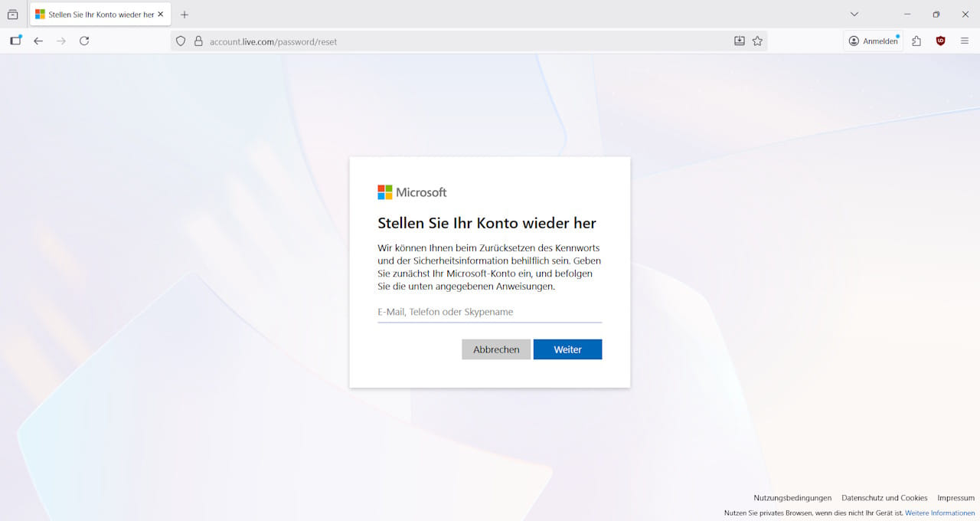The image size is (980, 521).
Task: Close the 'Stellen Sie Ihr Konto wieder her' tab
Action: 161,15
